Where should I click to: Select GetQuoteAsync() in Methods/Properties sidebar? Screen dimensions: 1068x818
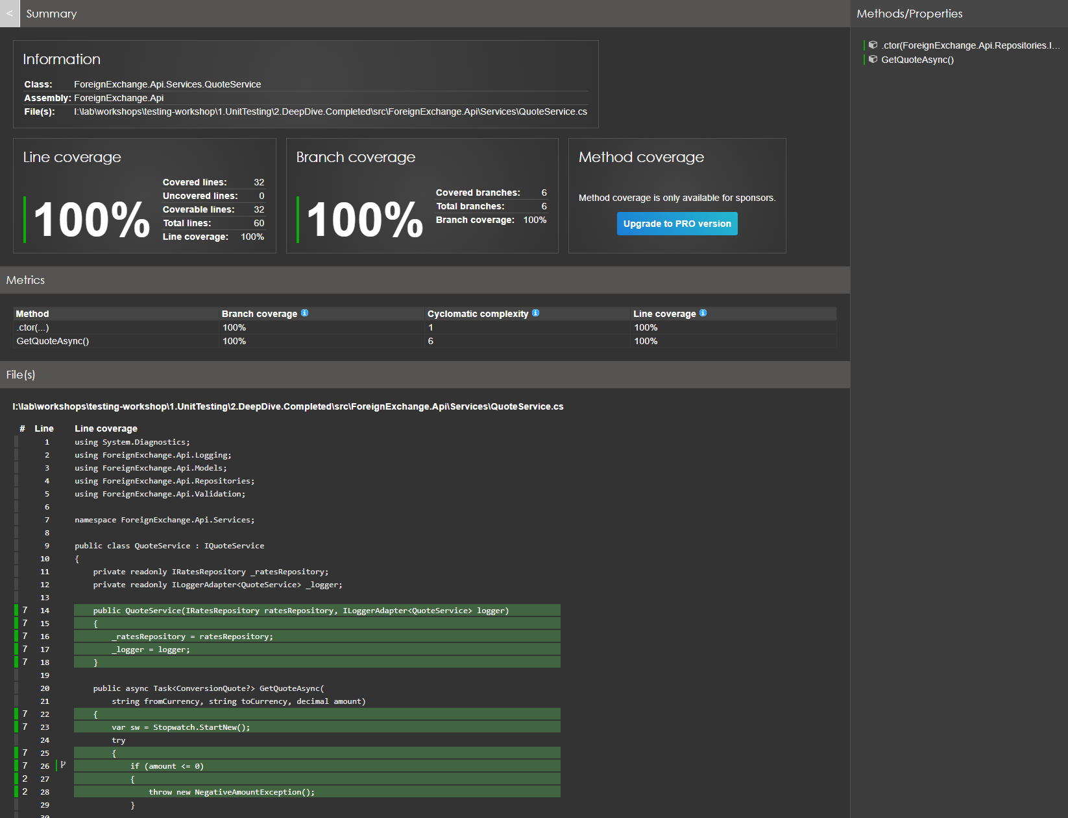pos(917,60)
